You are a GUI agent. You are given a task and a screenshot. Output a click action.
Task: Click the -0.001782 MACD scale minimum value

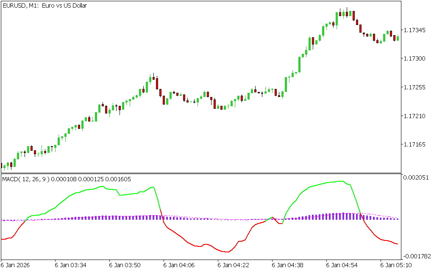(417, 256)
